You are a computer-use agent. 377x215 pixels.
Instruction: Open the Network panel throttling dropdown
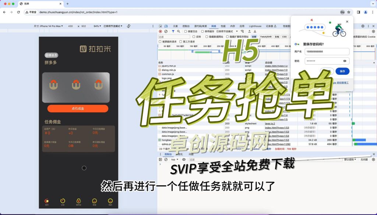pyautogui.click(x=227, y=32)
